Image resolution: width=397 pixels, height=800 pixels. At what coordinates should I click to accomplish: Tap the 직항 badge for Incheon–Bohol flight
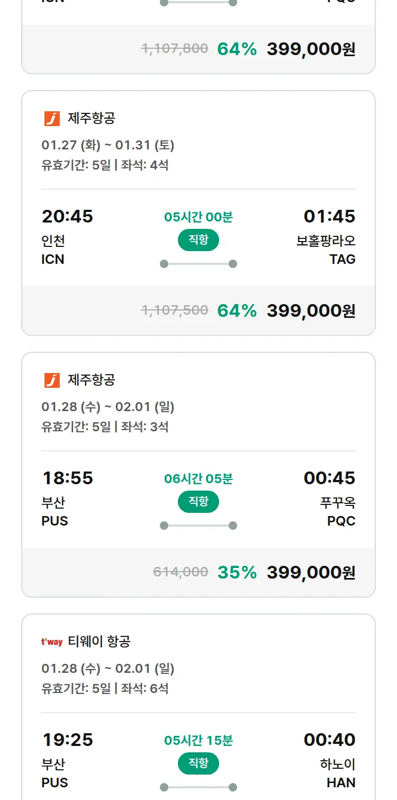tap(198, 240)
